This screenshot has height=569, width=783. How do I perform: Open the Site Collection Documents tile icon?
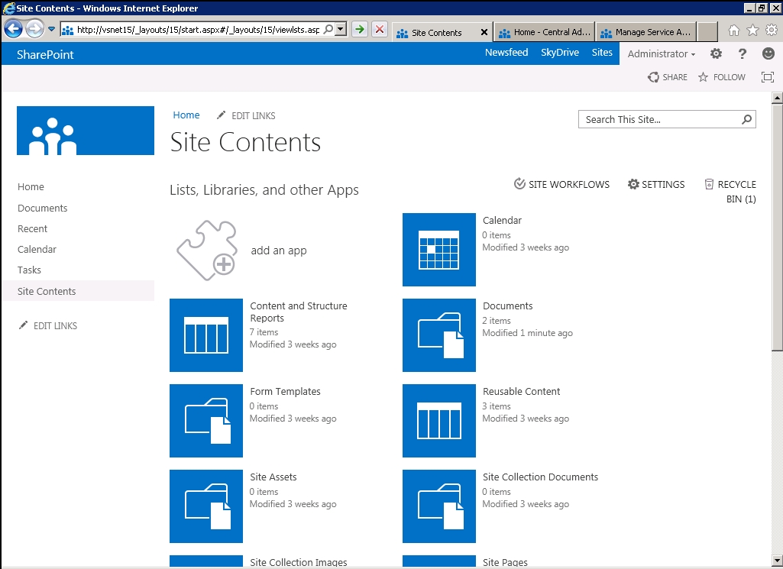pyautogui.click(x=439, y=506)
